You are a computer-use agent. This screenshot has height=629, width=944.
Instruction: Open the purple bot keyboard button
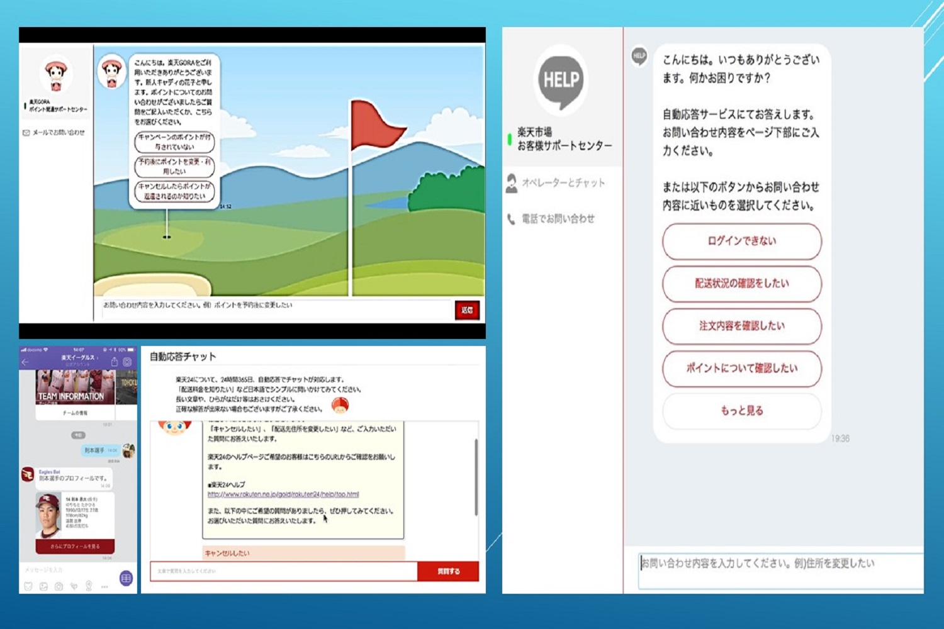pyautogui.click(x=126, y=578)
